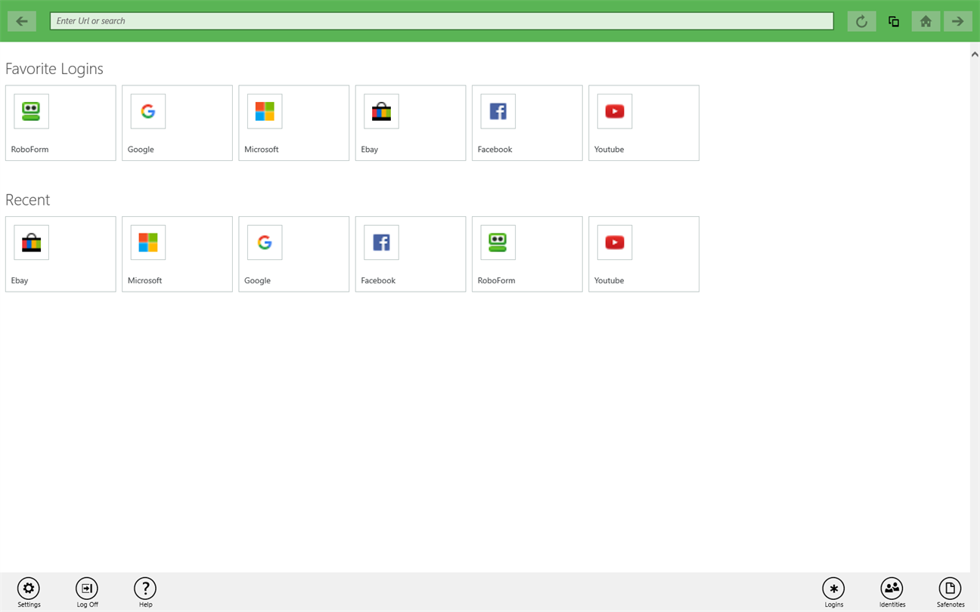Open the Microsoft tile under Favorite Logins
The height and width of the screenshot is (612, 980).
point(293,122)
